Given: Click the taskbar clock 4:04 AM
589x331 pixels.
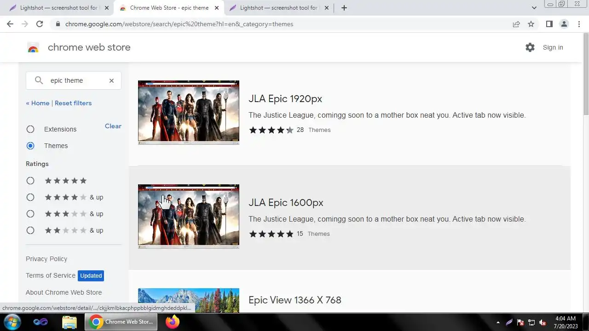Looking at the screenshot, I should pos(566,318).
